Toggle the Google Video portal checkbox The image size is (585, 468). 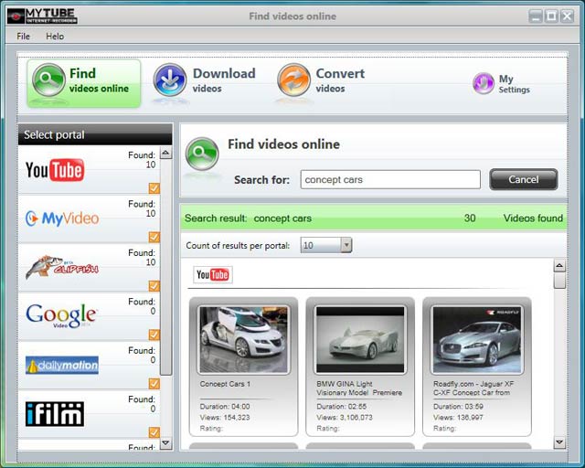(x=154, y=335)
